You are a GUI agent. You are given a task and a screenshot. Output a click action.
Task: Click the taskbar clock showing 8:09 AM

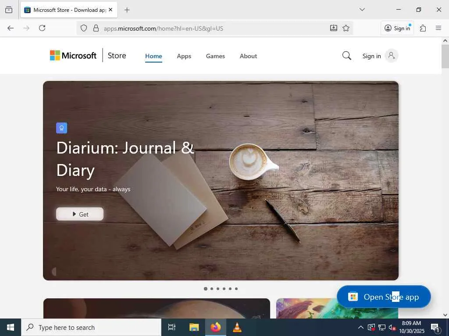pos(411,327)
